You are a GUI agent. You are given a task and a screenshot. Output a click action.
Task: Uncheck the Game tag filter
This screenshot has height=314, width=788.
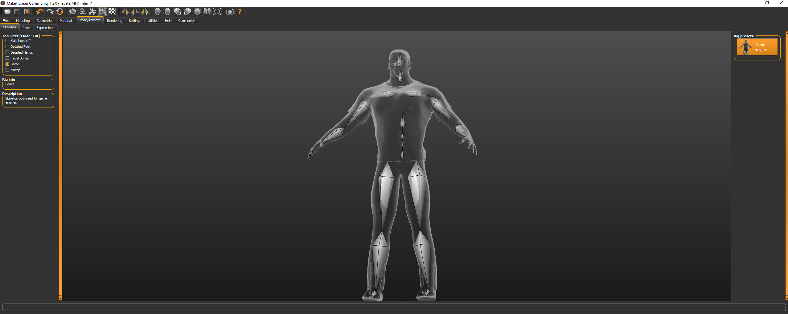[7, 64]
